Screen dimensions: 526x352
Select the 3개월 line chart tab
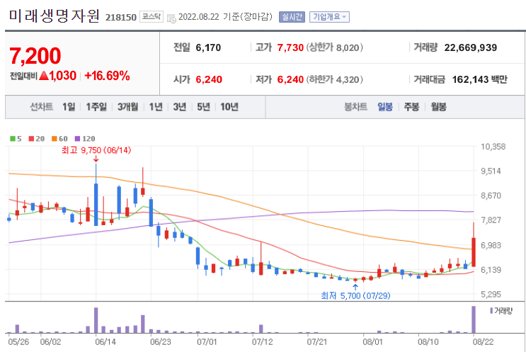128,107
